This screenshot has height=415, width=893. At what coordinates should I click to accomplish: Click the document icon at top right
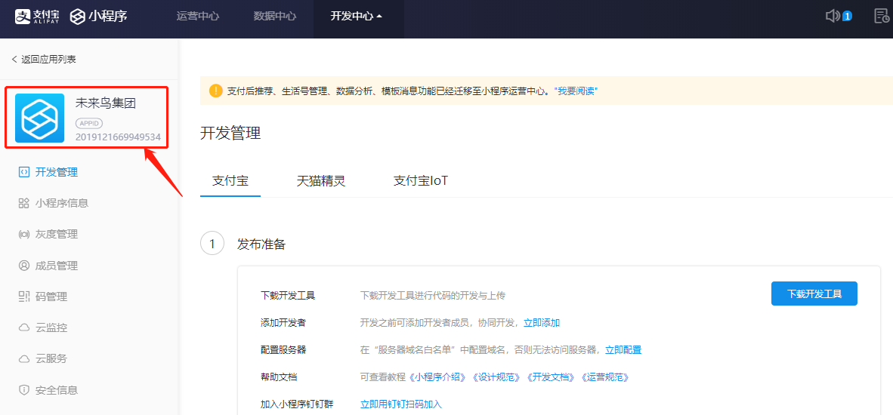(x=881, y=16)
